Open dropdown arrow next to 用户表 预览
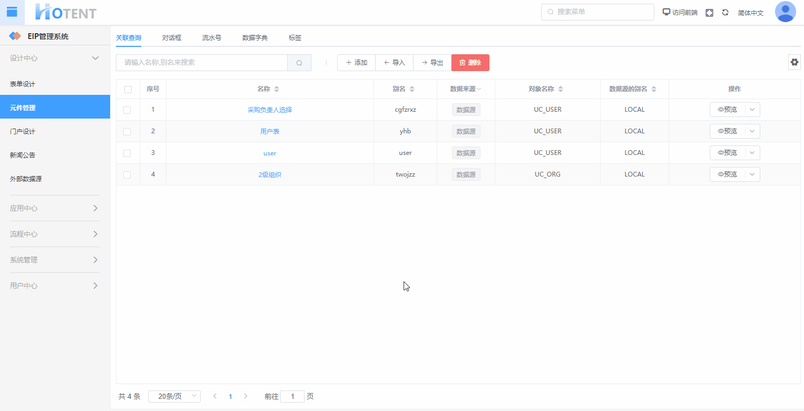This screenshot has width=804, height=411. tap(752, 131)
